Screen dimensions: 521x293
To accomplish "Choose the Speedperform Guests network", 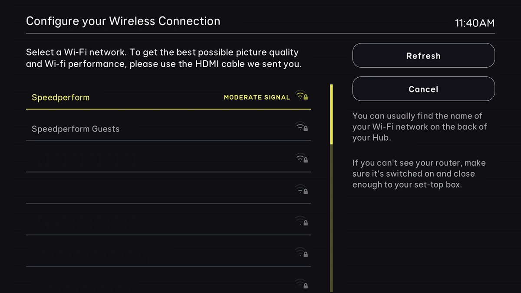I will pyautogui.click(x=76, y=128).
